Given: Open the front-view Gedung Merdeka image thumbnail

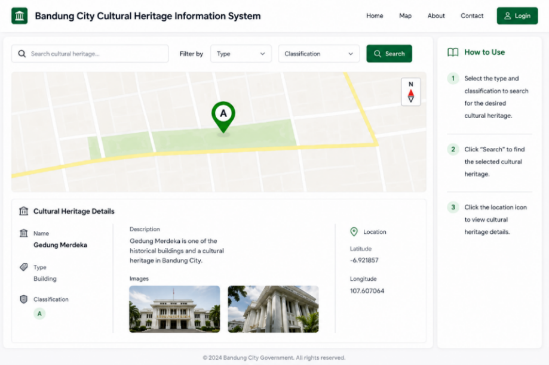Looking at the screenshot, I should pyautogui.click(x=174, y=309).
